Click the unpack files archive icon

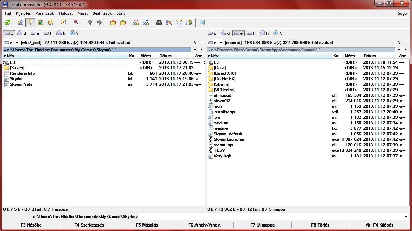pos(123,23)
